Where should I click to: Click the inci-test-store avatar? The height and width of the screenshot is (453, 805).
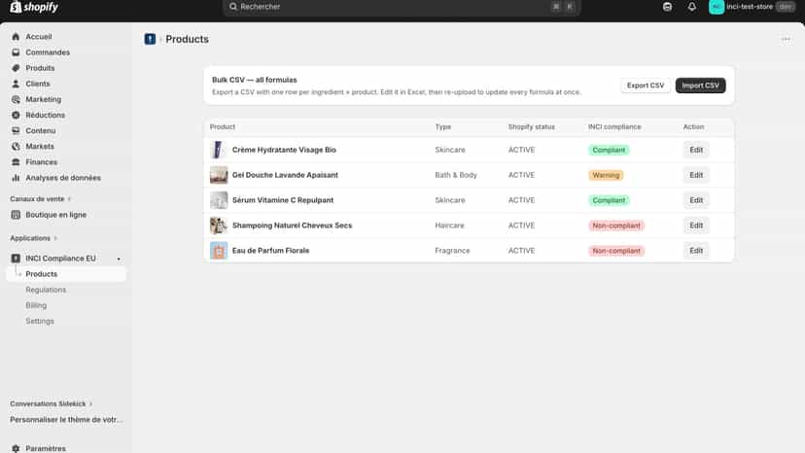tap(717, 7)
